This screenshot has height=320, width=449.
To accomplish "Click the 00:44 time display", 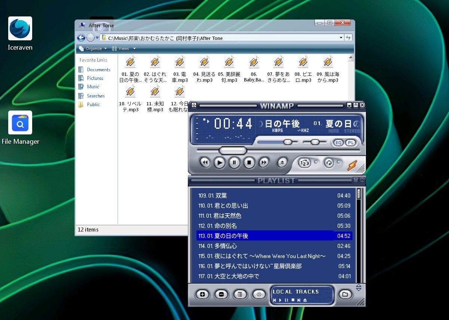I will tap(233, 124).
